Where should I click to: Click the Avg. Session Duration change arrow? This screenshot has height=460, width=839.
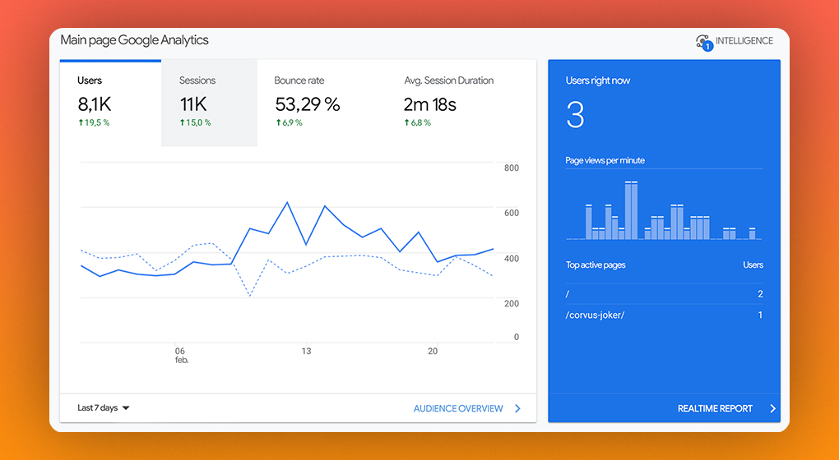click(406, 122)
